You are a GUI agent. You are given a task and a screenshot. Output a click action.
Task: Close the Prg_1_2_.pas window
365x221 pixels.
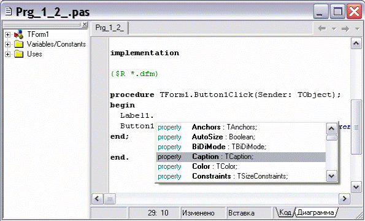pos(354,11)
